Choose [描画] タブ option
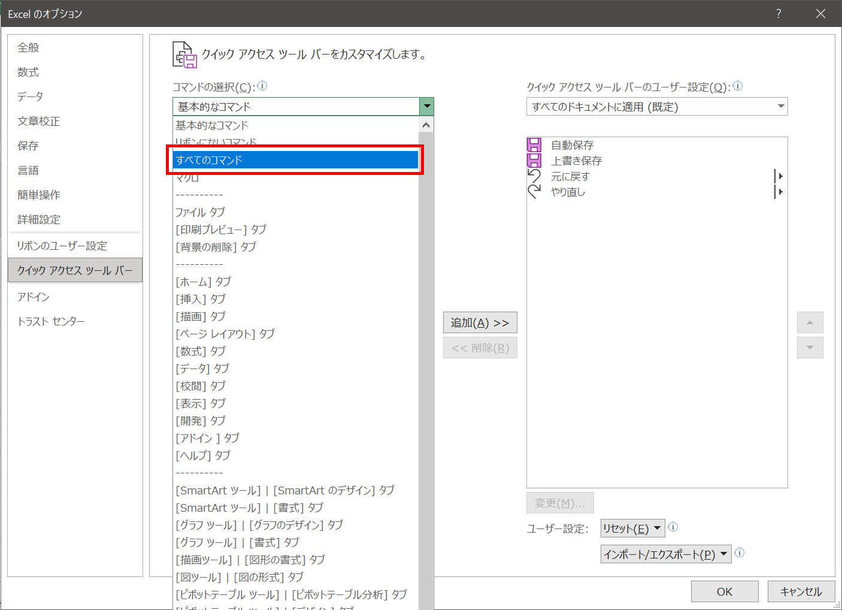Screen dimensions: 842x610 pyautogui.click(x=296, y=316)
